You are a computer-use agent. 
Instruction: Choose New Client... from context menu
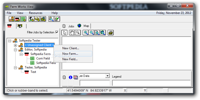[x=73, y=48]
